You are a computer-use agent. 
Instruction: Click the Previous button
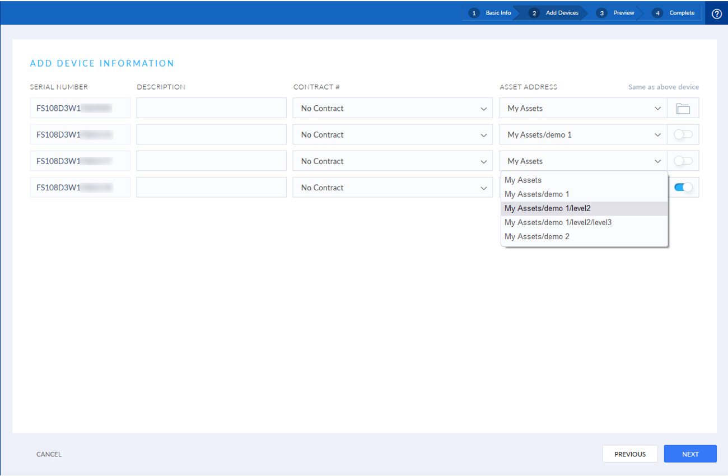(x=630, y=454)
